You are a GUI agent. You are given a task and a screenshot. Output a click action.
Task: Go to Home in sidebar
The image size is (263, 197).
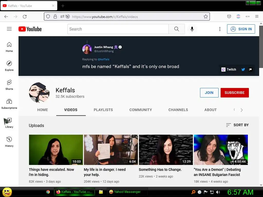coord(9,47)
